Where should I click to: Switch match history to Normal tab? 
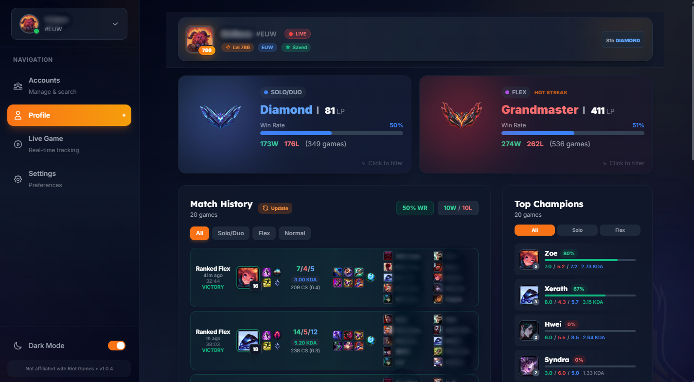[x=295, y=233]
